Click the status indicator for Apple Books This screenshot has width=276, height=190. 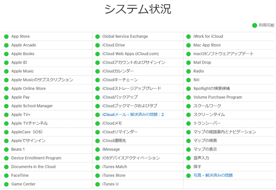pyautogui.click(x=6, y=54)
